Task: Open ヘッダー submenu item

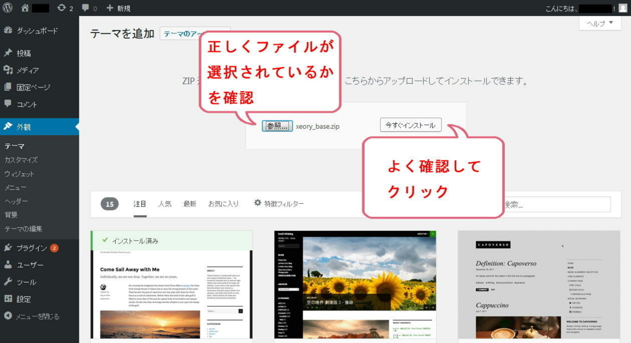Action: (16, 201)
